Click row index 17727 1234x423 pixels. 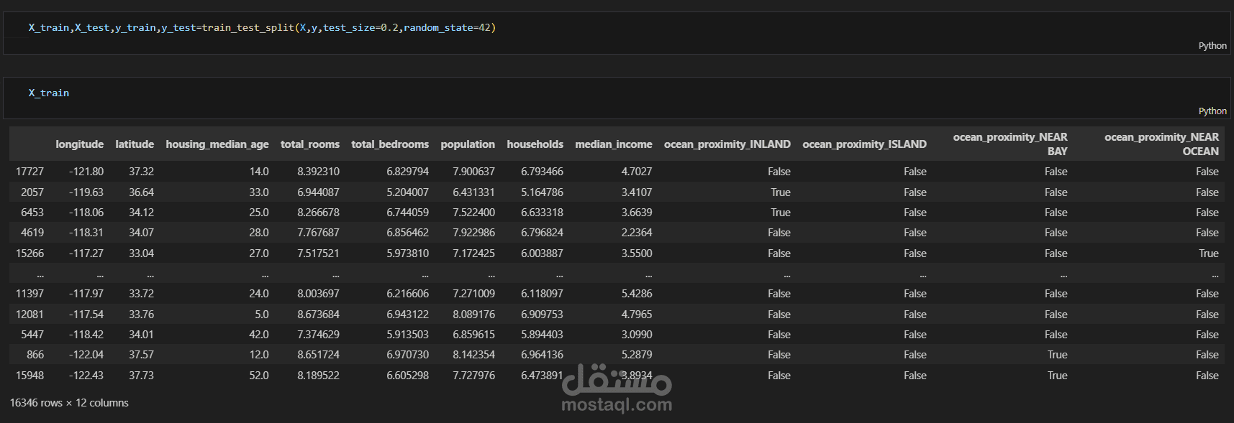30,172
